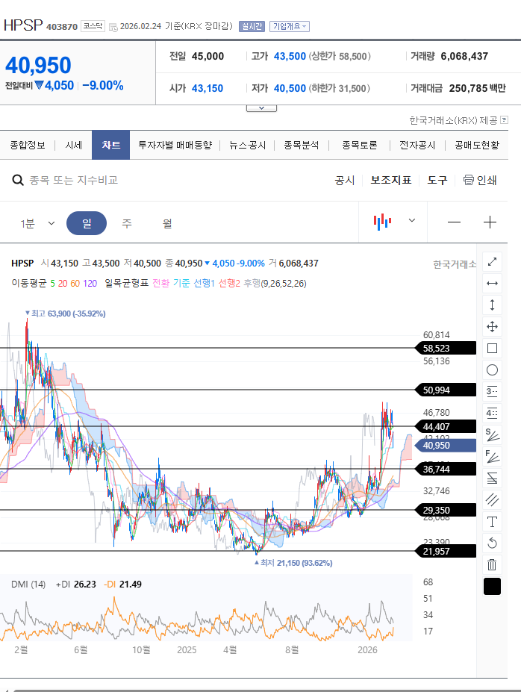Select the vertical line drawing tool
The width and height of the screenshot is (521, 692).
[492, 305]
